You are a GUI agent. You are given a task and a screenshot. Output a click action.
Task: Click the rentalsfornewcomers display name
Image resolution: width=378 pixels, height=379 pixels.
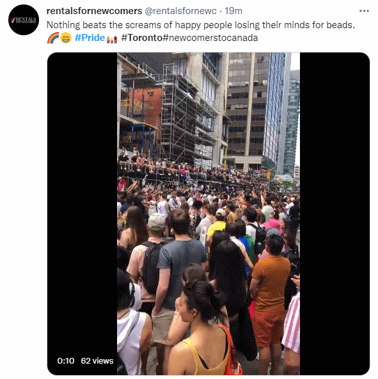click(94, 11)
